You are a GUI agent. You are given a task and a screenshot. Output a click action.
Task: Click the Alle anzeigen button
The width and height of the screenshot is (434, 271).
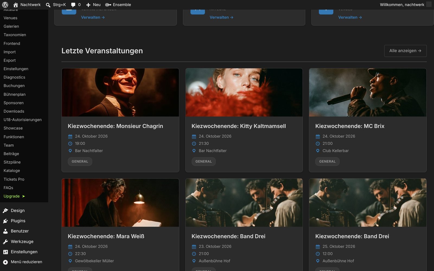point(405,51)
